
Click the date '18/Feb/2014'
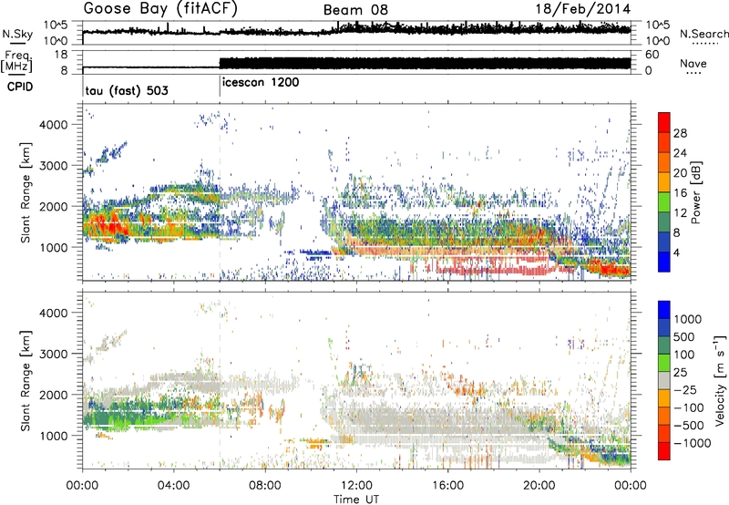coord(583,9)
